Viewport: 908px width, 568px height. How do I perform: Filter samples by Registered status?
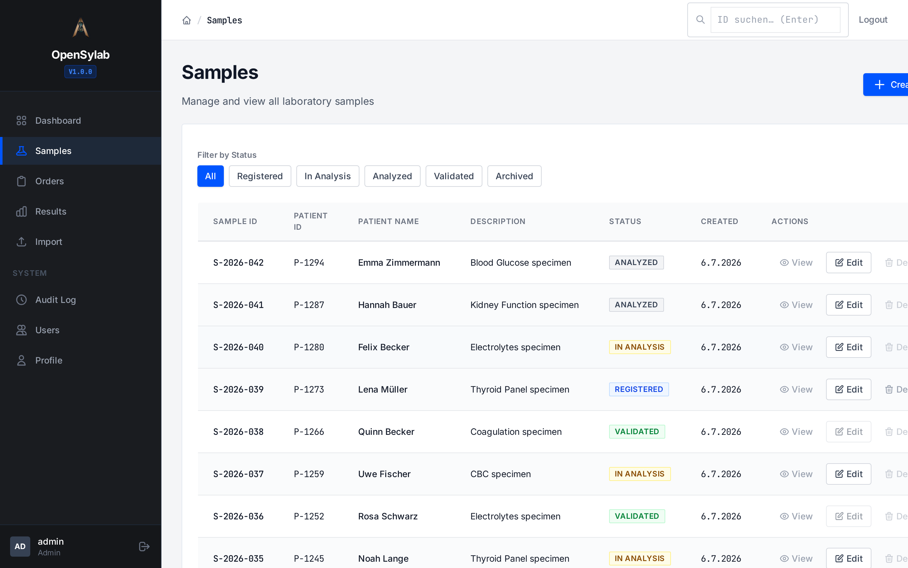[x=260, y=176]
